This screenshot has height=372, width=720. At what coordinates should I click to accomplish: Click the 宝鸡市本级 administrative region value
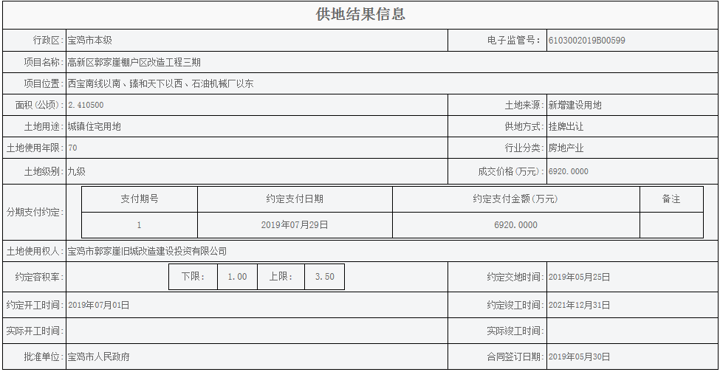[89, 41]
